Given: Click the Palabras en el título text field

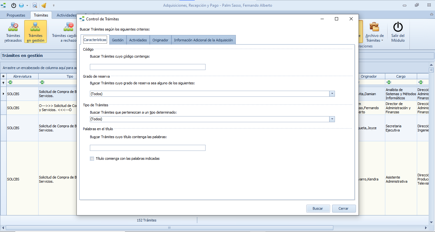Looking at the screenshot, I should [x=148, y=148].
